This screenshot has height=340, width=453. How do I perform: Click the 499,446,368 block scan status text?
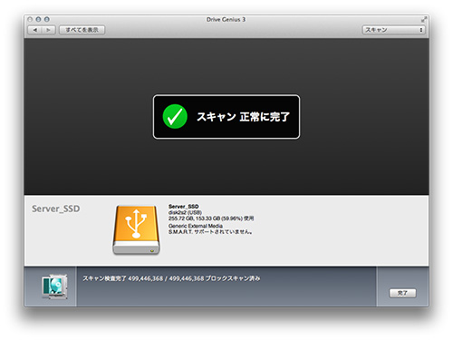point(171,278)
